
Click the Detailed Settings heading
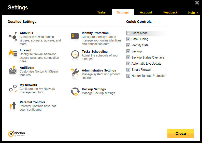[22, 22]
